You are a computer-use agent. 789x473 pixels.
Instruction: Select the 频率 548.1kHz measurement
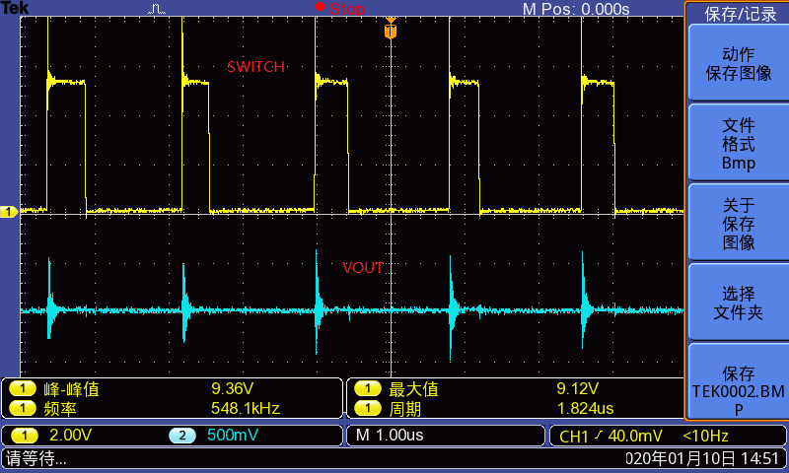[172, 408]
